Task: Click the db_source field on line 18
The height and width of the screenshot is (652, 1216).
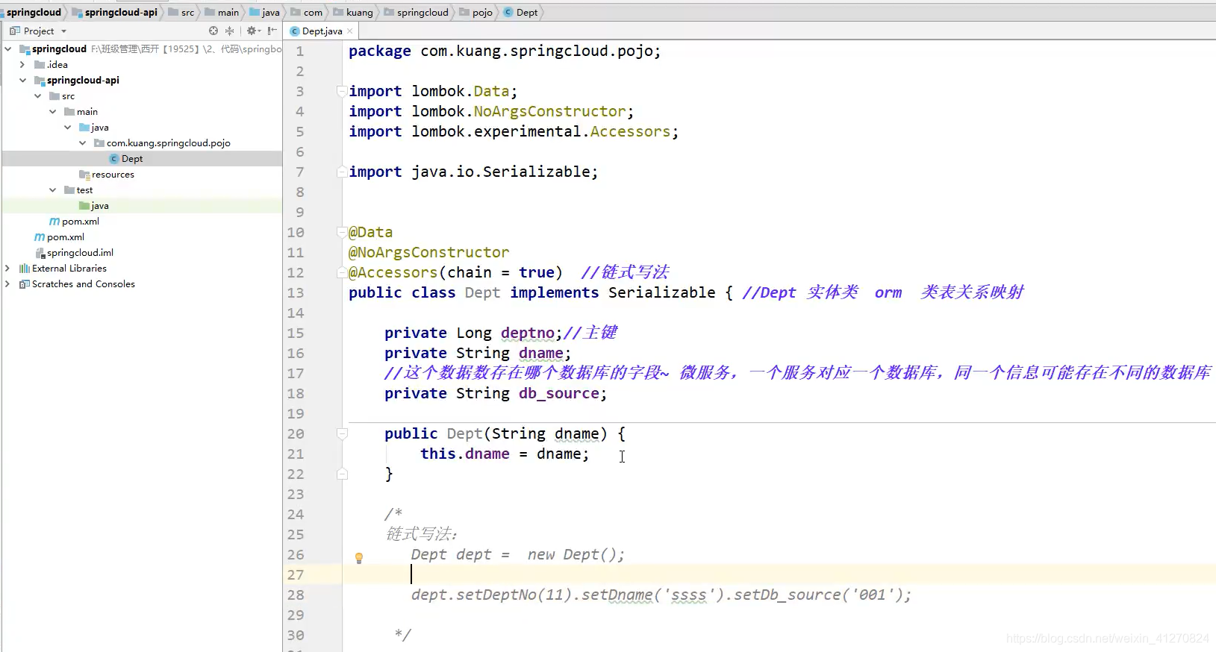Action: point(559,393)
